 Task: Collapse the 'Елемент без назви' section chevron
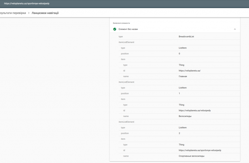tap(235, 29)
